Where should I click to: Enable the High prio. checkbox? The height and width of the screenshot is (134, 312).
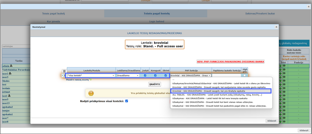pos(244,75)
